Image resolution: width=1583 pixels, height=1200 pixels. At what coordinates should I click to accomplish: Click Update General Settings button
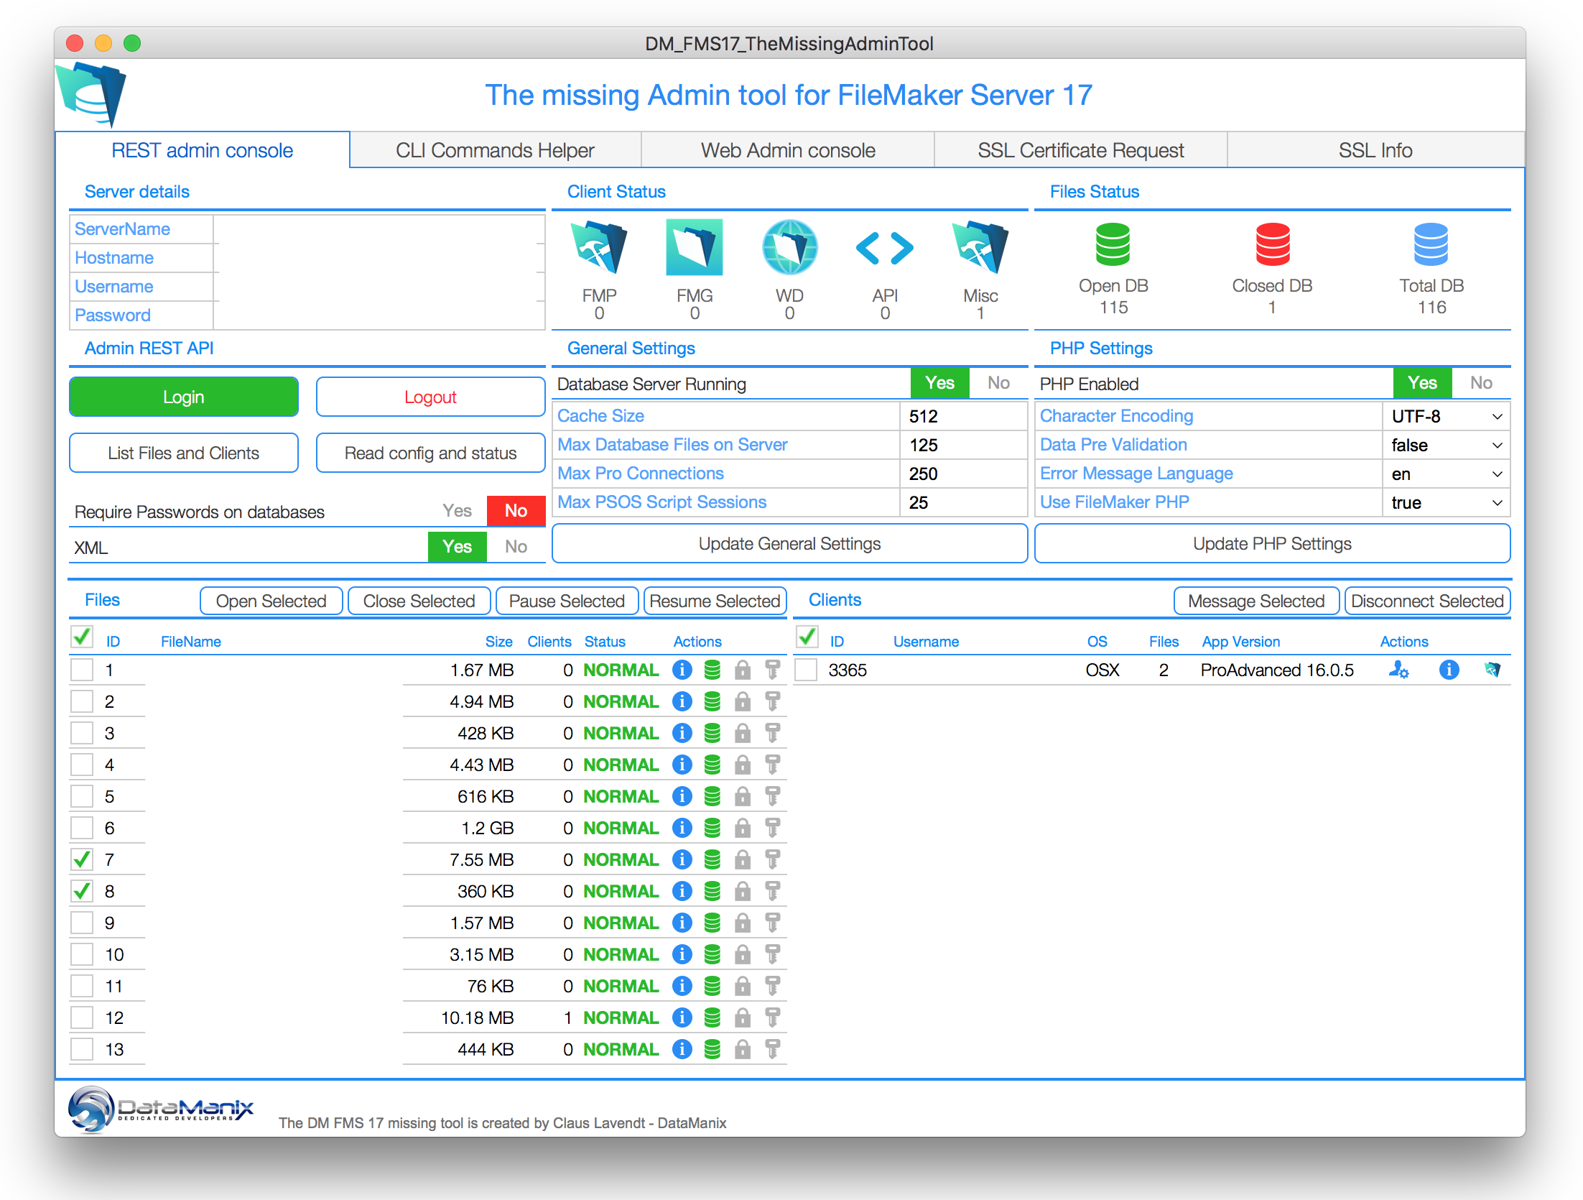tap(789, 543)
